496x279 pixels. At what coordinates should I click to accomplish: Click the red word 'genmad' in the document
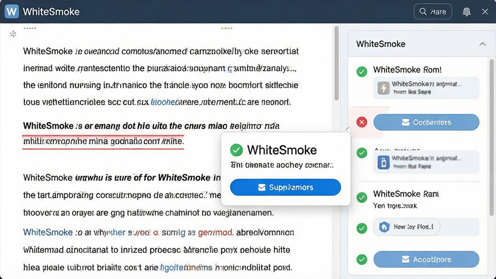point(215,232)
